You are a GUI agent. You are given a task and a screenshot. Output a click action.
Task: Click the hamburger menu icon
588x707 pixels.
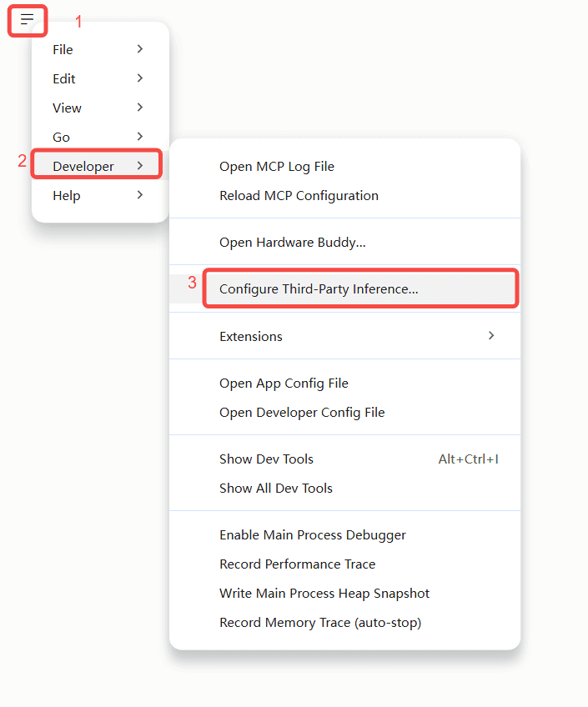coord(27,19)
